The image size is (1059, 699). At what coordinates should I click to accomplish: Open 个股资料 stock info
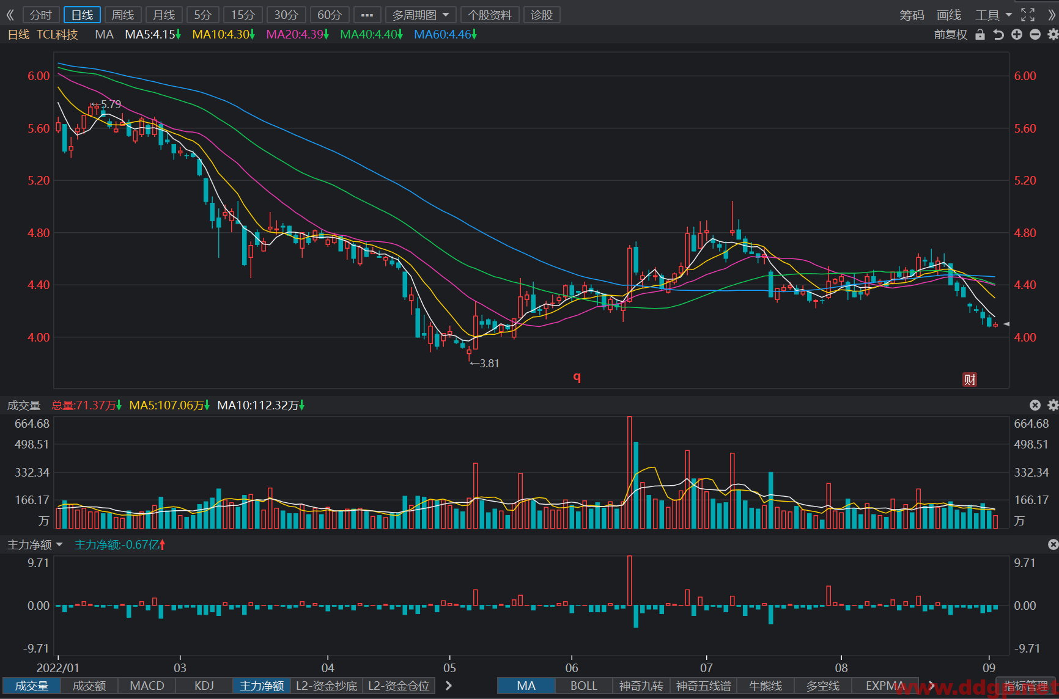coord(490,15)
